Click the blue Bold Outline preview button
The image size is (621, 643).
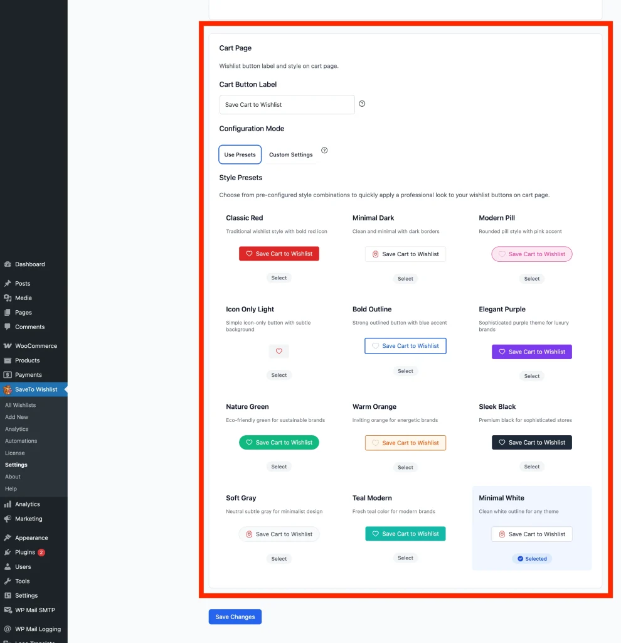click(x=406, y=346)
